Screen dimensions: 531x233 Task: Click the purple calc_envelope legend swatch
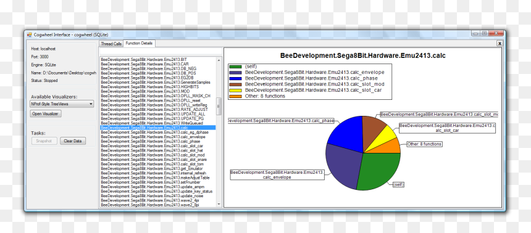pyautogui.click(x=235, y=72)
